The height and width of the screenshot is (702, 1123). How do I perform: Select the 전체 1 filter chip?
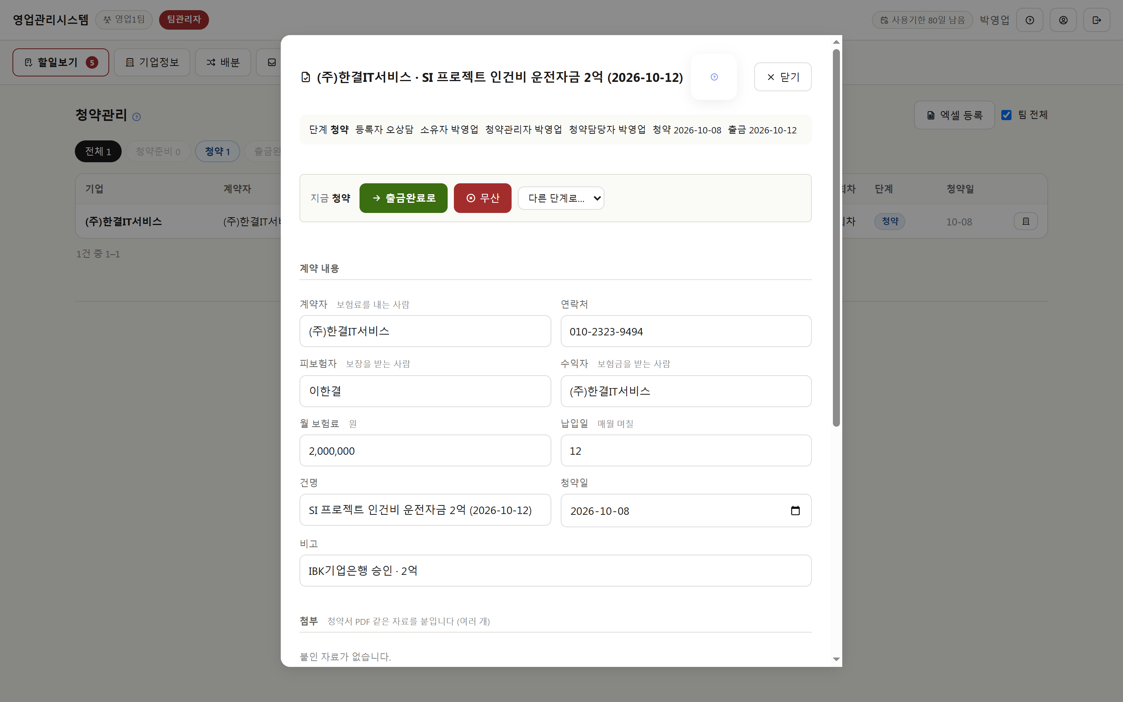tap(98, 151)
